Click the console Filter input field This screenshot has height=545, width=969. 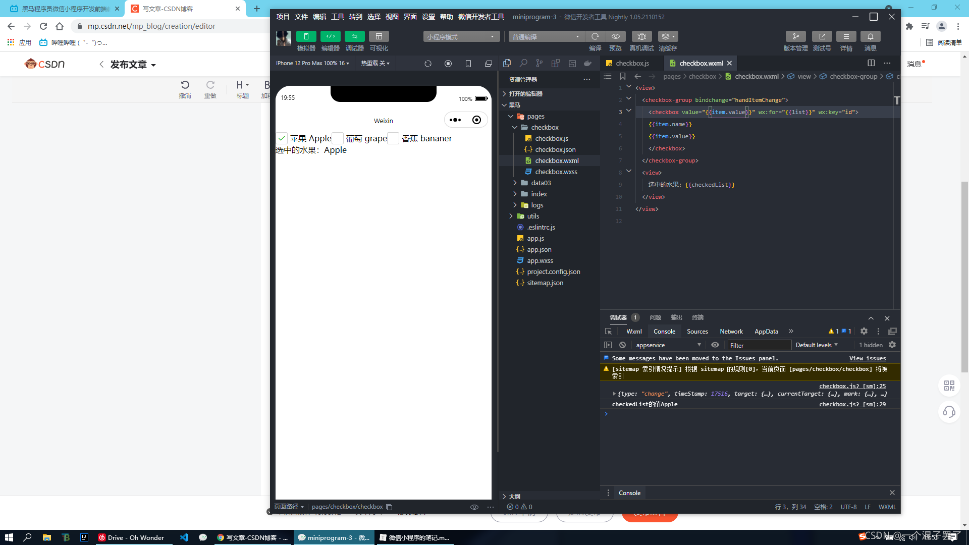tap(759, 345)
